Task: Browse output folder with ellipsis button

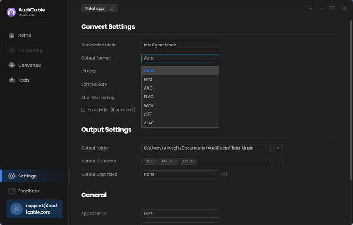Action: click(278, 148)
